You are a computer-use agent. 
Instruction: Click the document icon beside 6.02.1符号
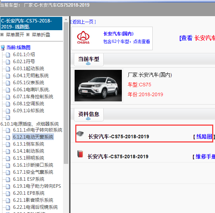(x=8, y=62)
